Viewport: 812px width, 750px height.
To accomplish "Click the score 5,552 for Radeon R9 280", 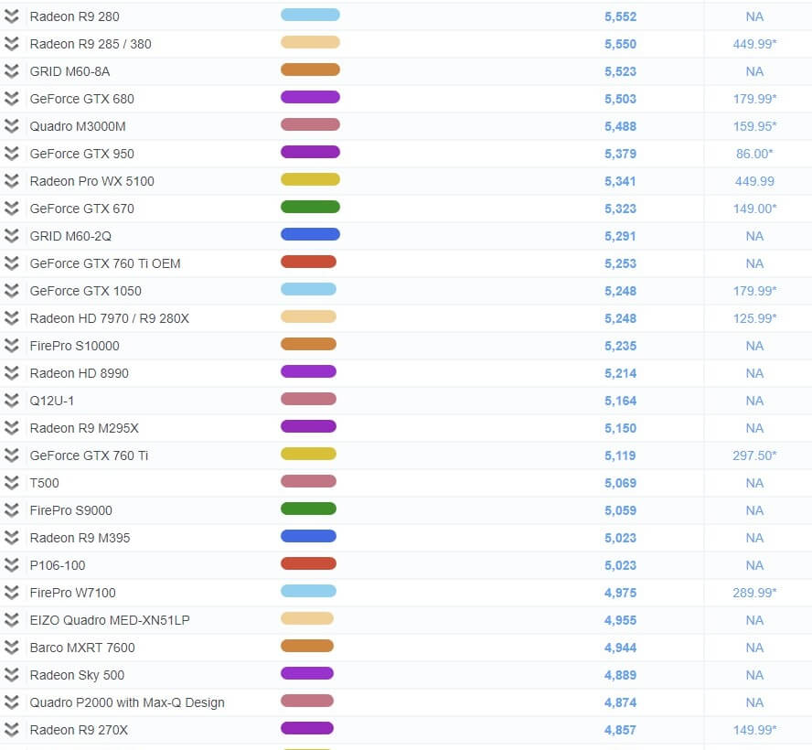I will pos(620,16).
